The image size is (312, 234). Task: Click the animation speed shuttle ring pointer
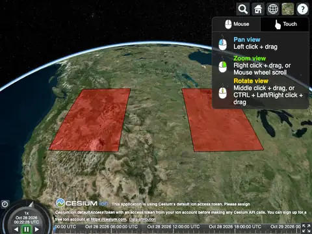click(31, 204)
